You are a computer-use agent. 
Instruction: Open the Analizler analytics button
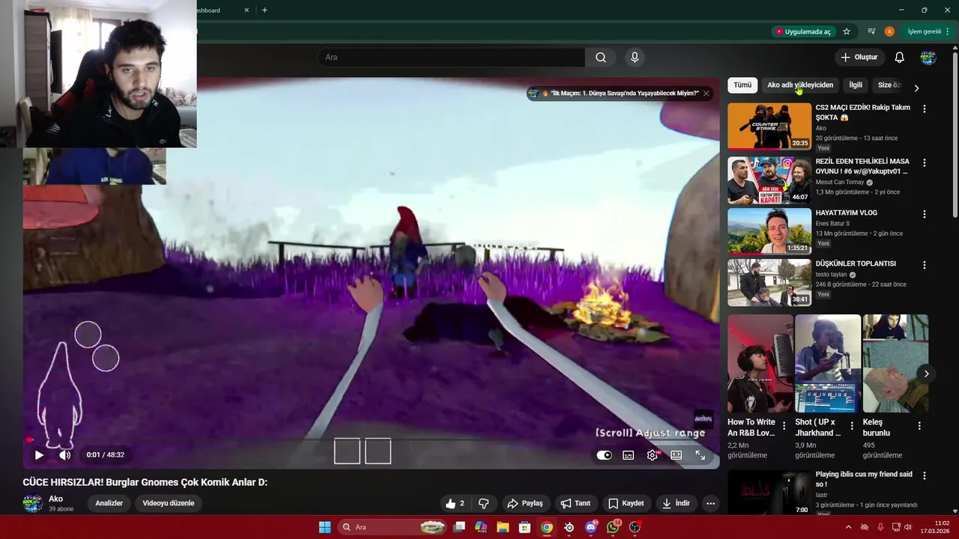pos(109,503)
